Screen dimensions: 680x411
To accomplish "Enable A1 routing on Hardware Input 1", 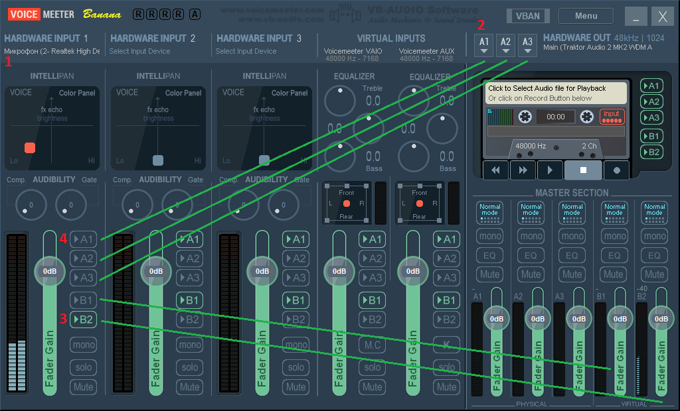I will pos(83,239).
